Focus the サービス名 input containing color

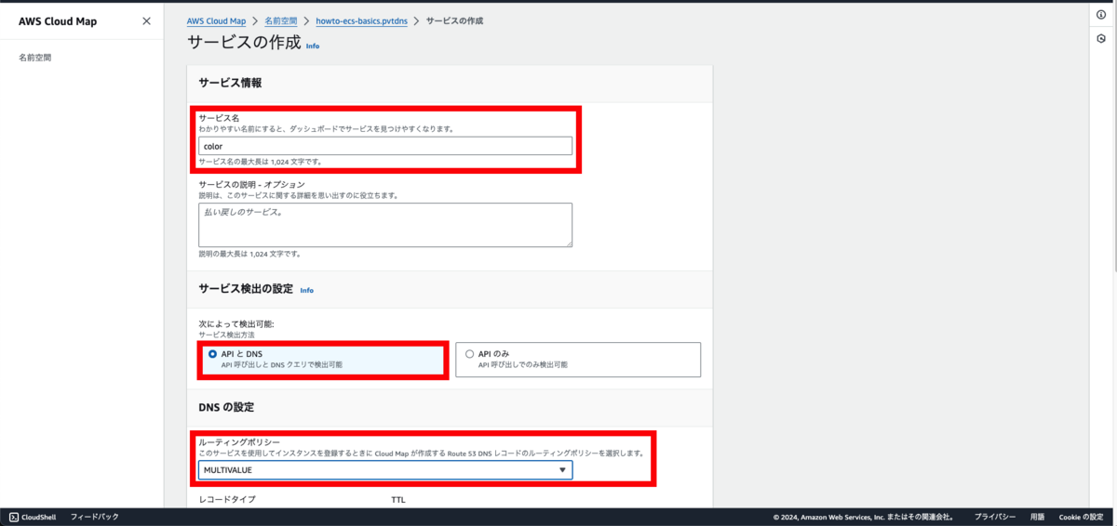(x=385, y=146)
